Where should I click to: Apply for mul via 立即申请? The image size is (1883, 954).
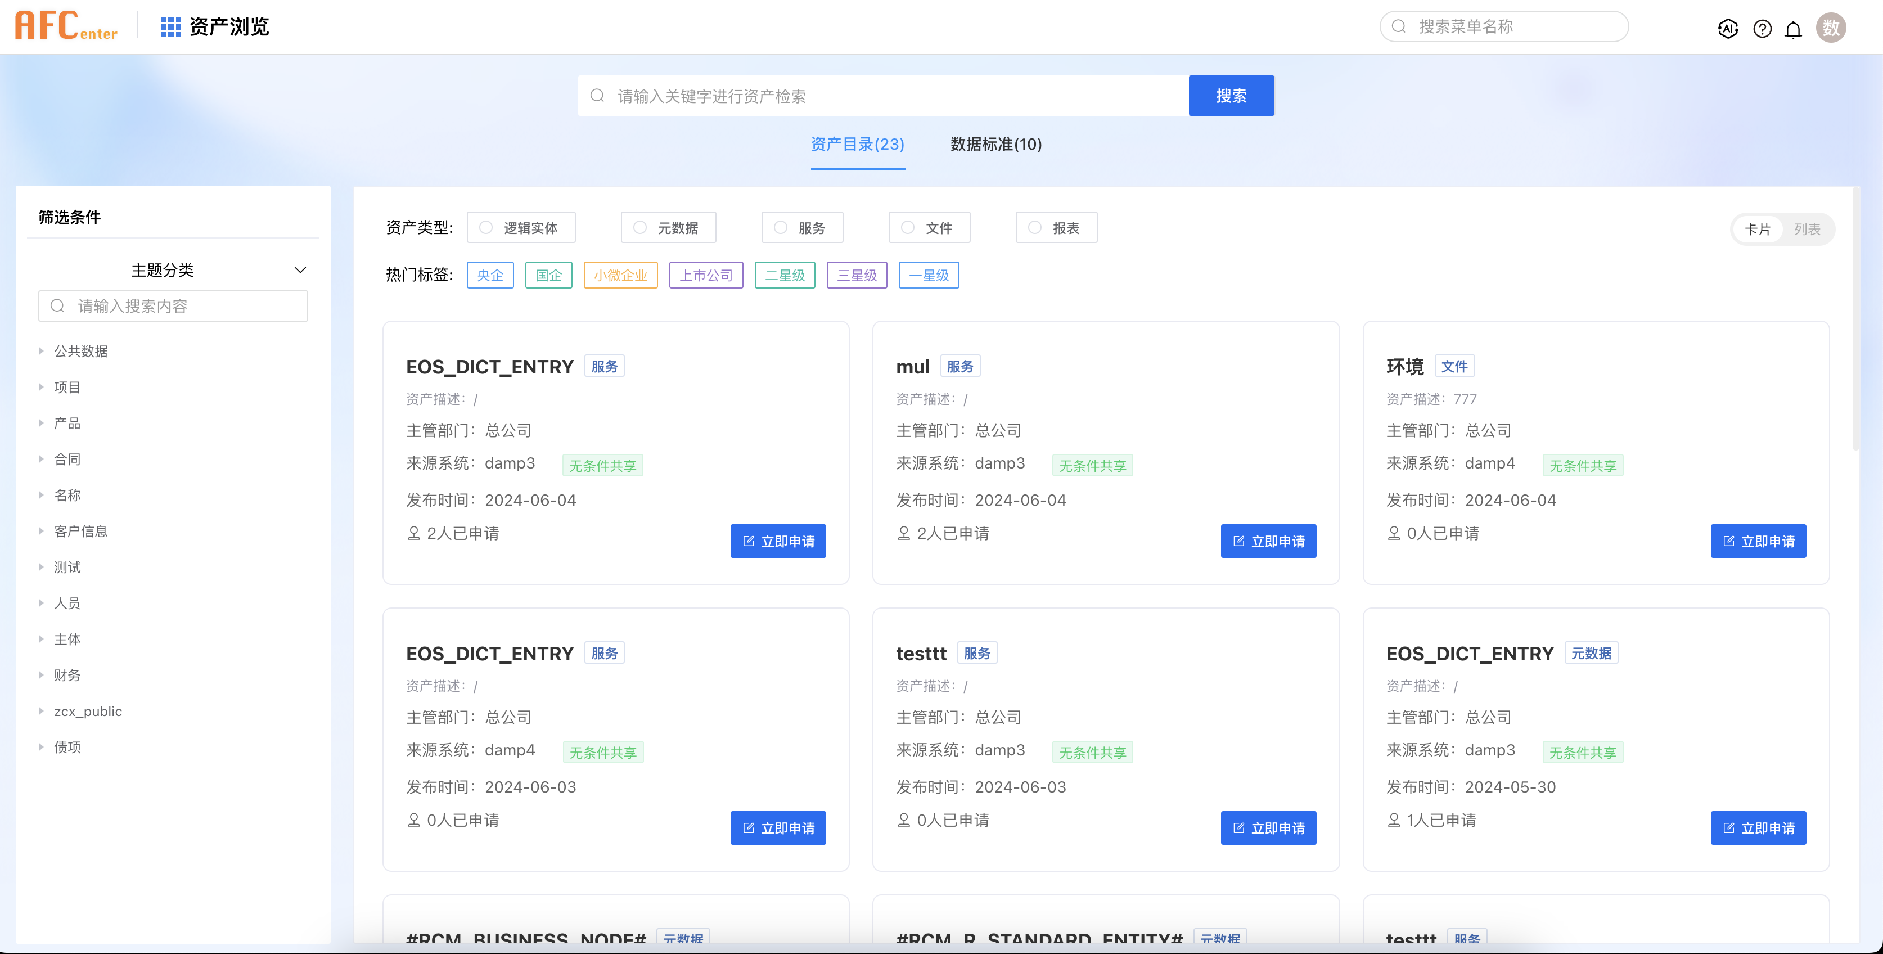(x=1268, y=541)
